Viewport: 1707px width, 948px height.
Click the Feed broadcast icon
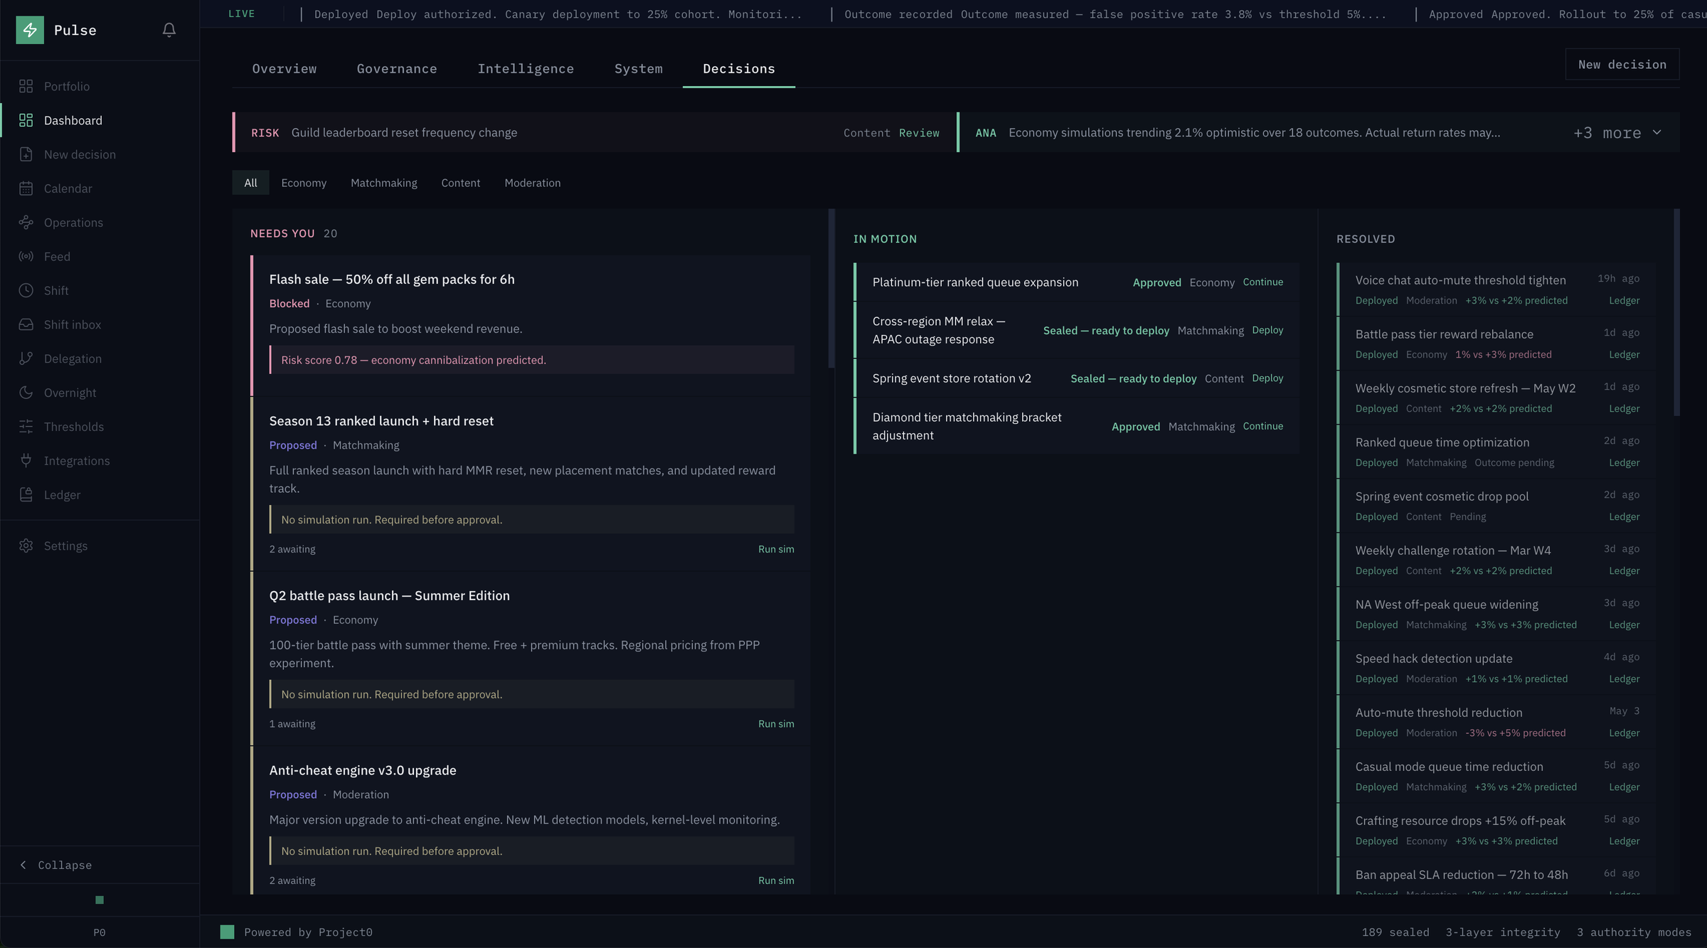click(x=26, y=257)
